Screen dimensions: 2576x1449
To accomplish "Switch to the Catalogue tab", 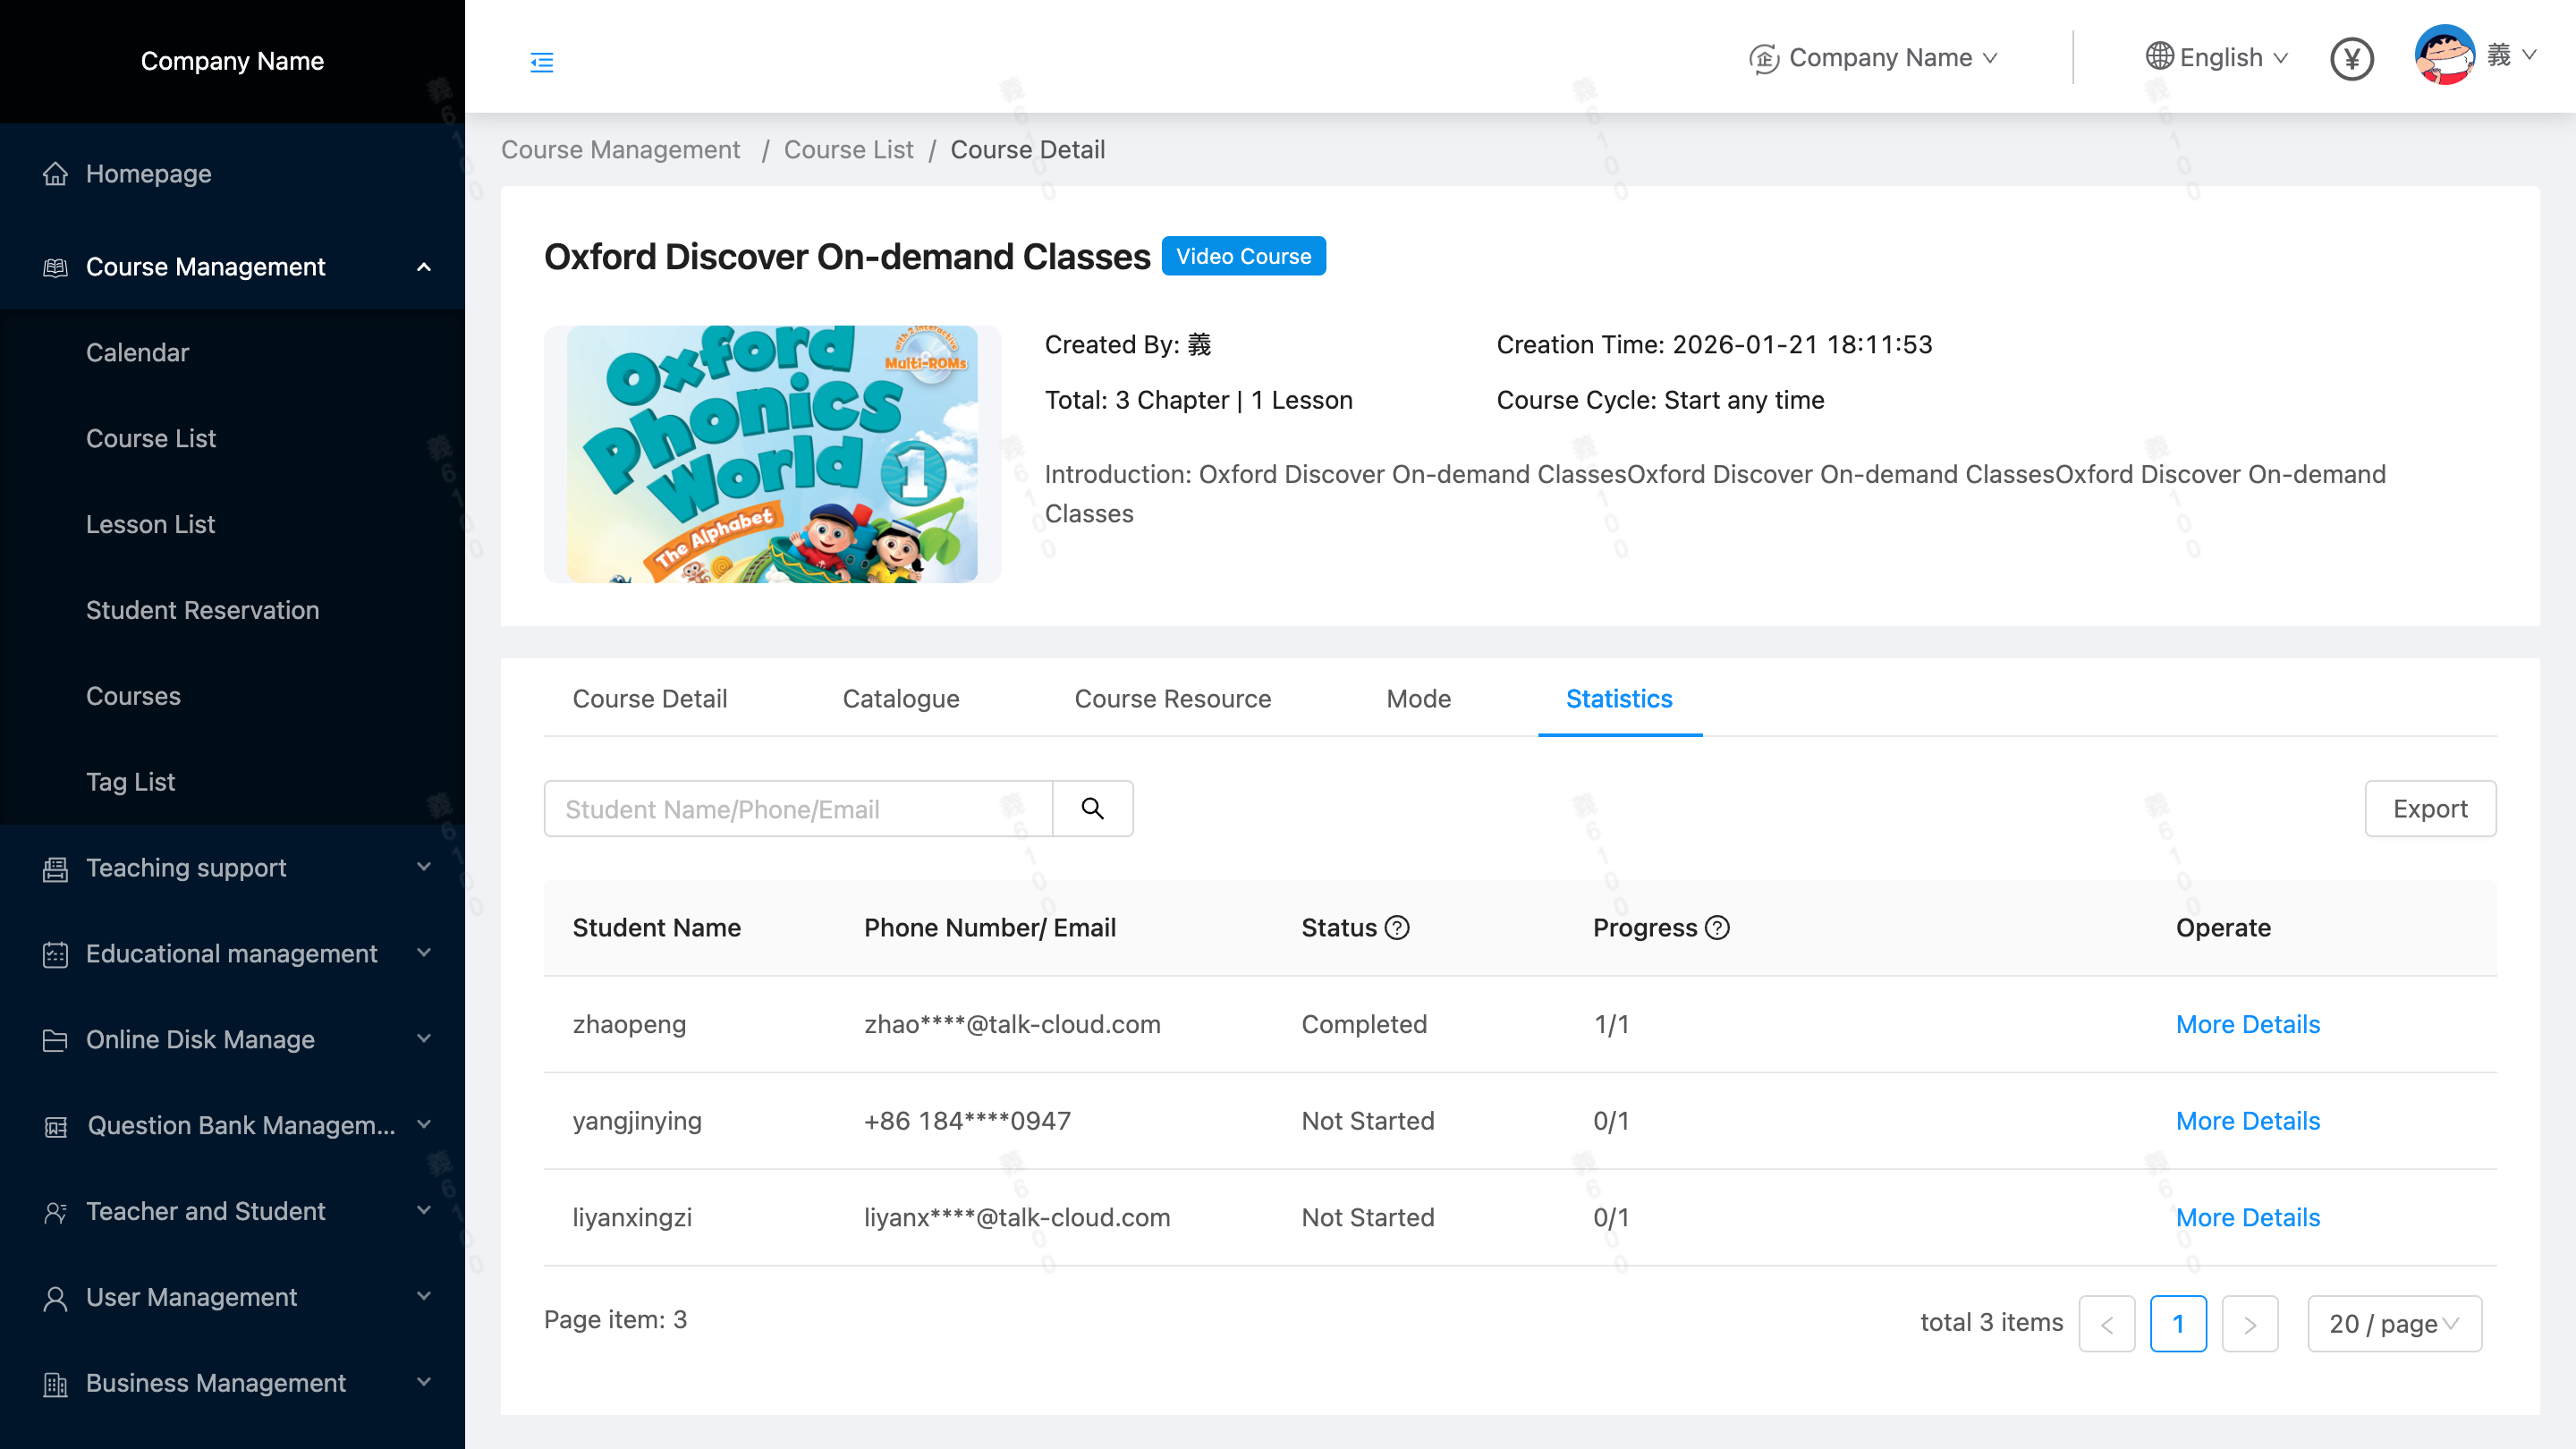I will [900, 698].
